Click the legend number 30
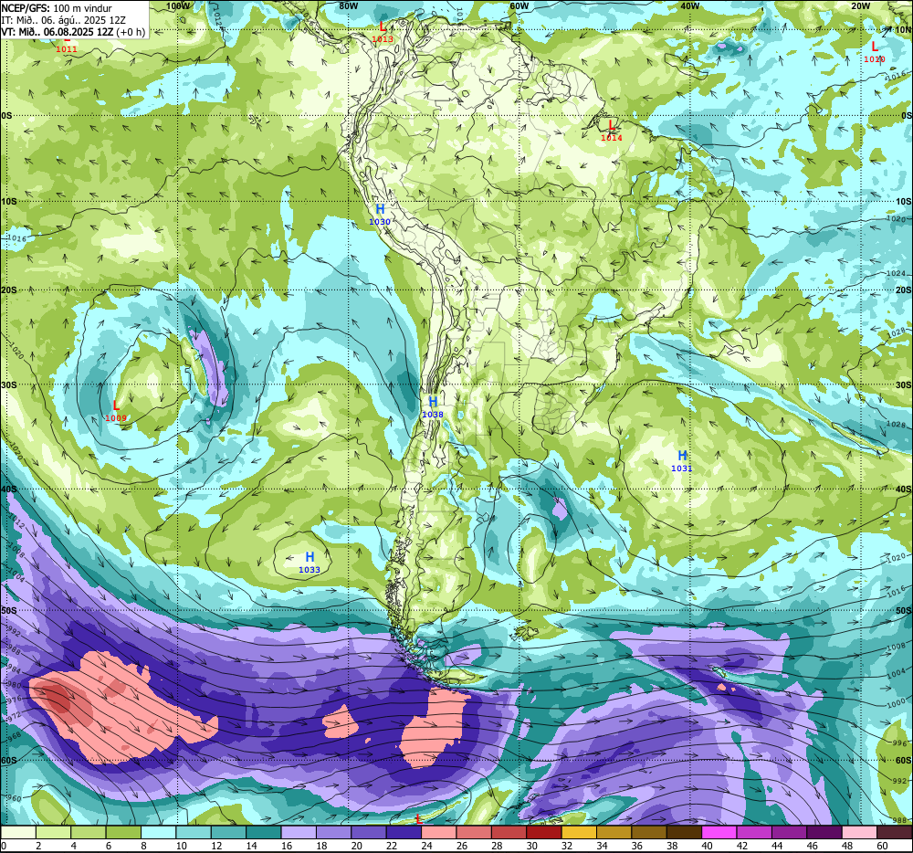This screenshot has width=913, height=853. [x=531, y=846]
